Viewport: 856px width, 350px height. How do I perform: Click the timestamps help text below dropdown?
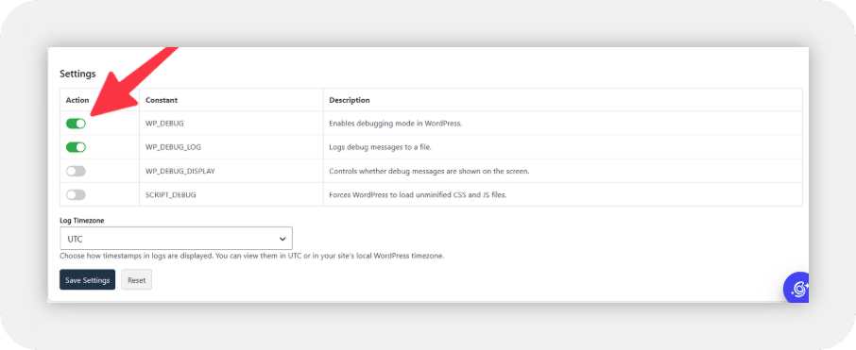[251, 256]
